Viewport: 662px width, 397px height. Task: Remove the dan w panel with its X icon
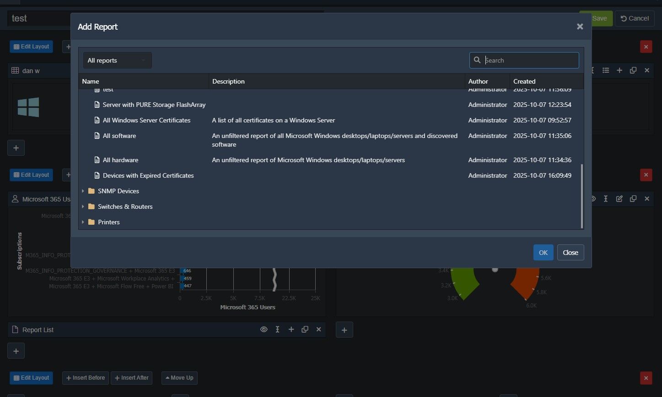pyautogui.click(x=647, y=70)
